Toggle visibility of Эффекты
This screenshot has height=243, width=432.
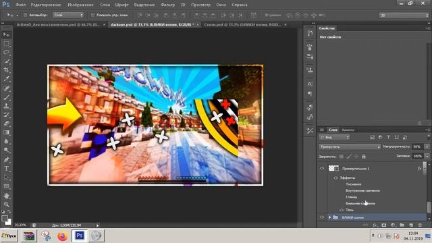coord(335,178)
